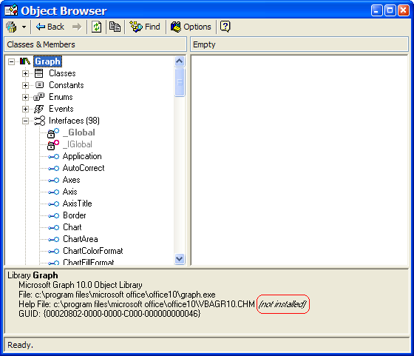Click the Help question mark icon

(225, 27)
